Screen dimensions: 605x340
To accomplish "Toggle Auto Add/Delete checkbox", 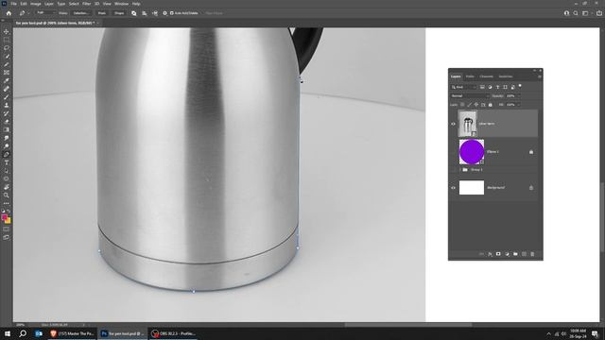I will coord(172,13).
